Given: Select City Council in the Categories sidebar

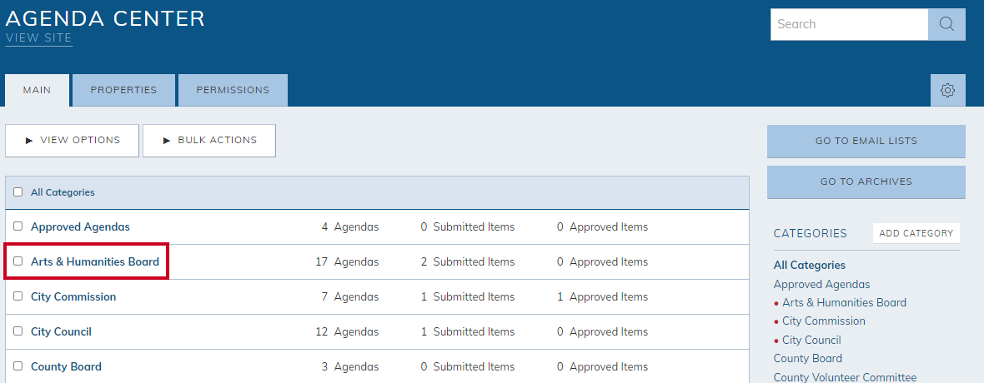Looking at the screenshot, I should coord(811,340).
